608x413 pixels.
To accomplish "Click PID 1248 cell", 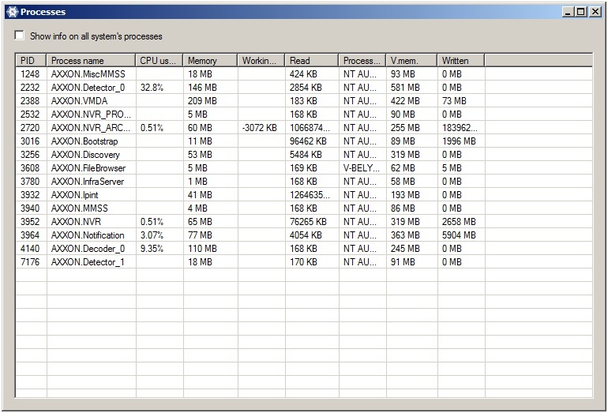I will coord(30,73).
